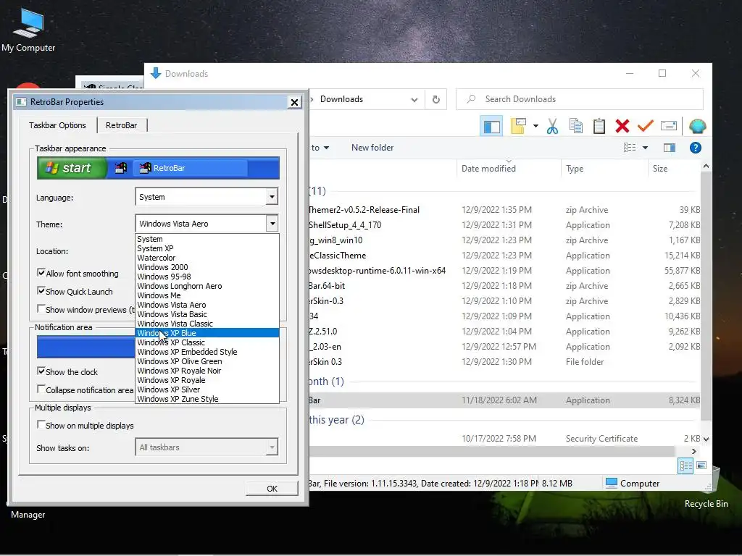Click the Downloads vertical scrollbar

(706, 296)
